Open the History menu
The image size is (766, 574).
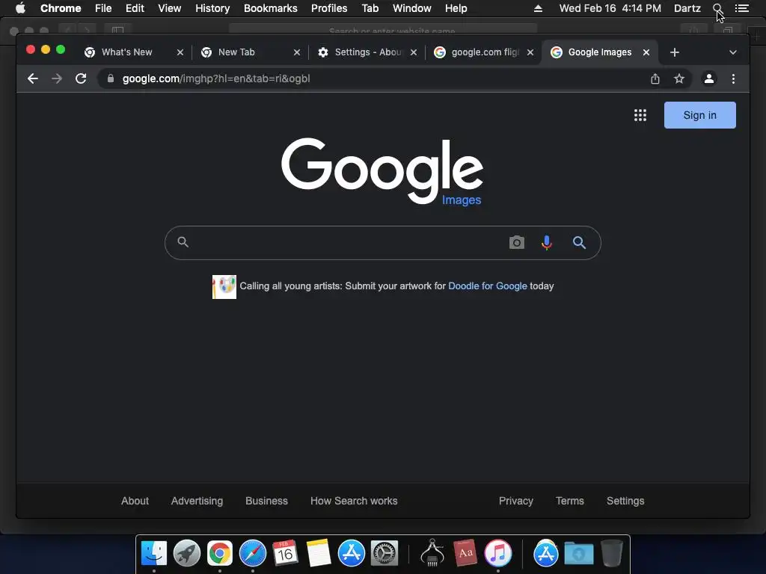point(212,8)
